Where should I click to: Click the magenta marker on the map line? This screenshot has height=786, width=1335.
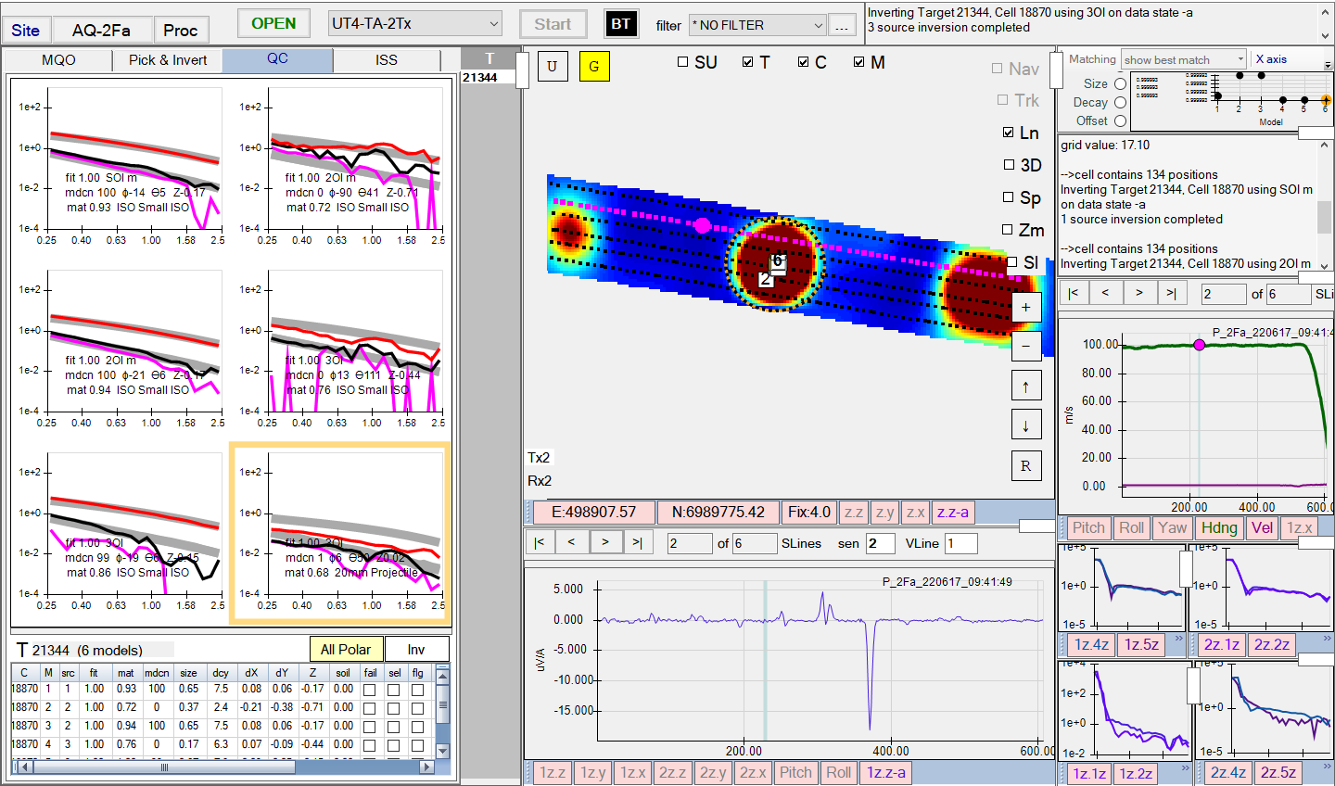pos(703,225)
